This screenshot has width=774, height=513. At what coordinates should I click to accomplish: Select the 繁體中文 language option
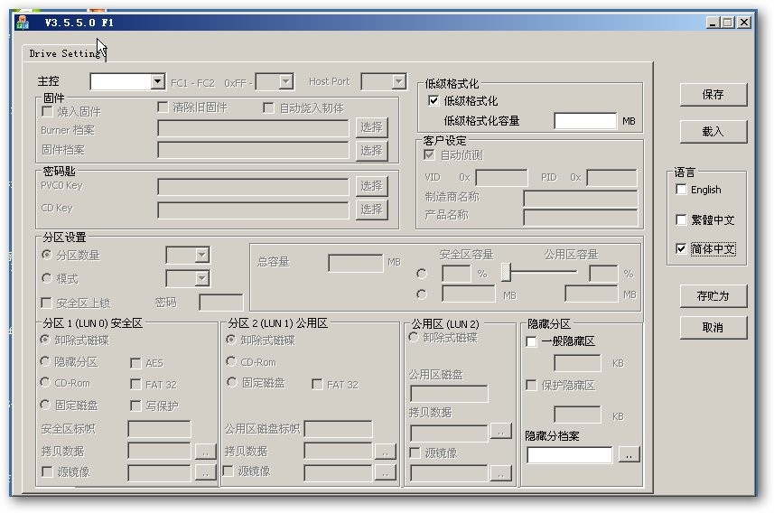[x=682, y=219]
